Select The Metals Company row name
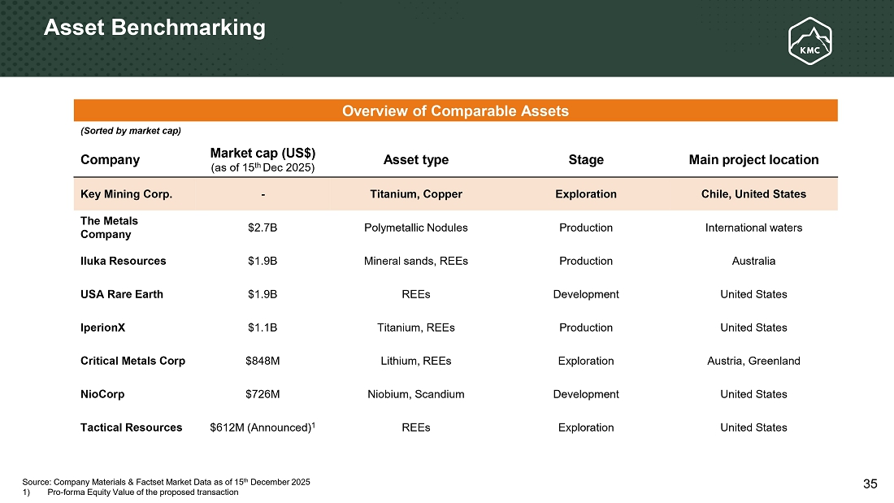The image size is (894, 503). click(x=109, y=228)
